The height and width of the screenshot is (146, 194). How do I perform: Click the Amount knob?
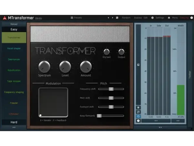[x=86, y=67]
